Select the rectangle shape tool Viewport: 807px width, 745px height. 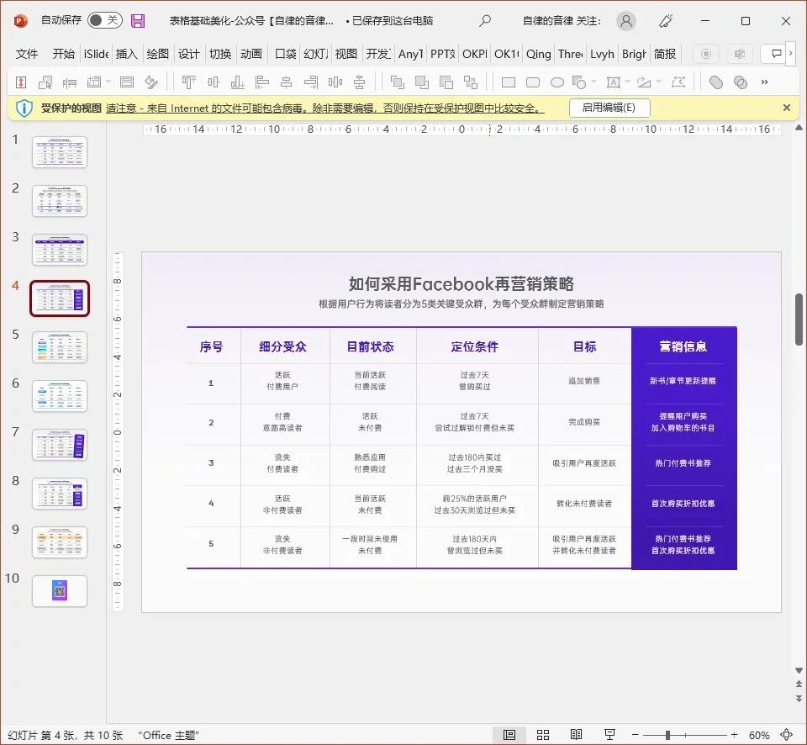pos(508,82)
